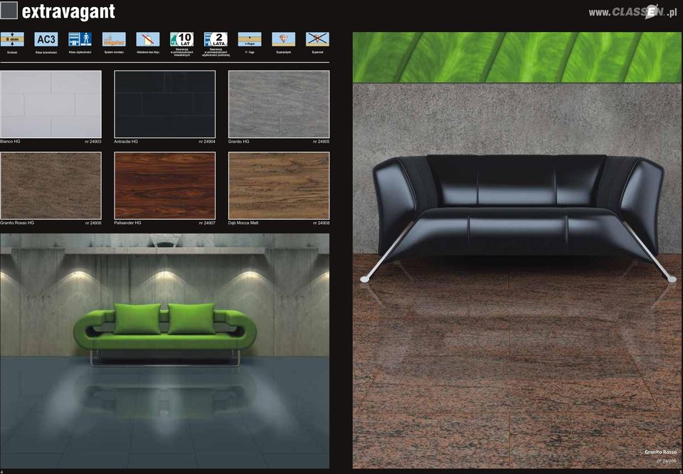Click the green leaf banner image

coord(517,57)
